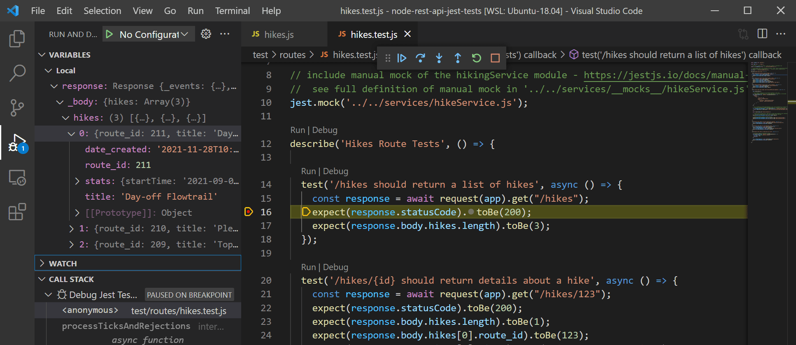
Task: Open launch.json with the gear icon
Action: [206, 34]
